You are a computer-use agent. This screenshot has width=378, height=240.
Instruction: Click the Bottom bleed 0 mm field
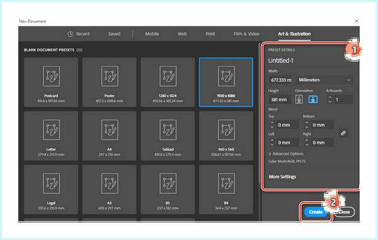pyautogui.click(x=322, y=125)
